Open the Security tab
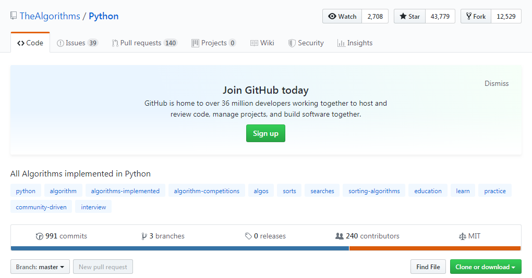The height and width of the screenshot is (278, 532). [x=306, y=43]
